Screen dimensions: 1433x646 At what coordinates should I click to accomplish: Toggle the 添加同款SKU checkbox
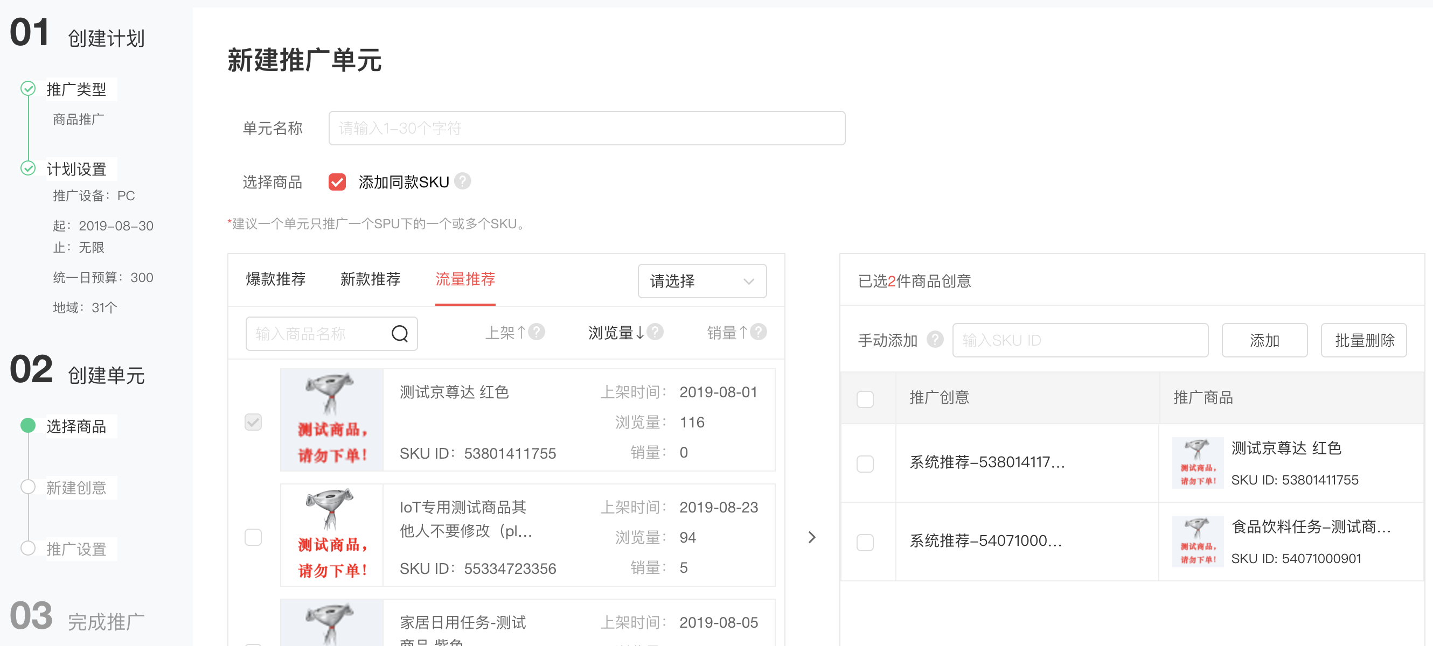click(x=337, y=182)
